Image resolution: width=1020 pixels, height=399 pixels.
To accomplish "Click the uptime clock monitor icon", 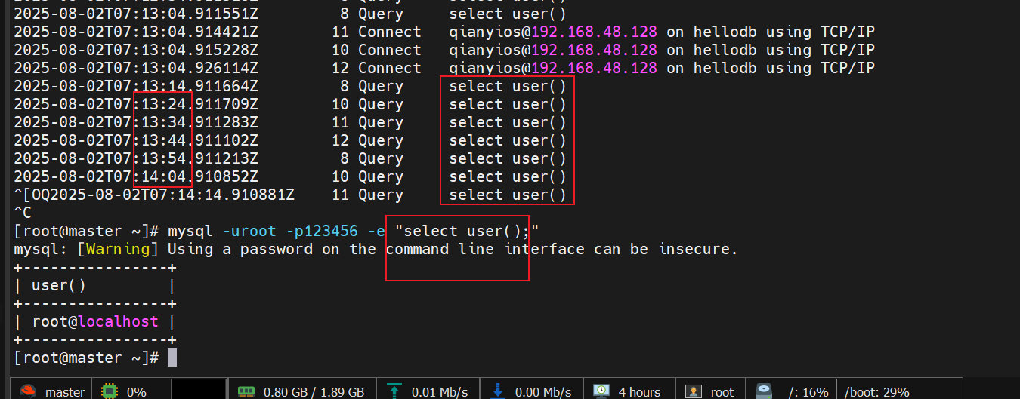I will pos(601,391).
